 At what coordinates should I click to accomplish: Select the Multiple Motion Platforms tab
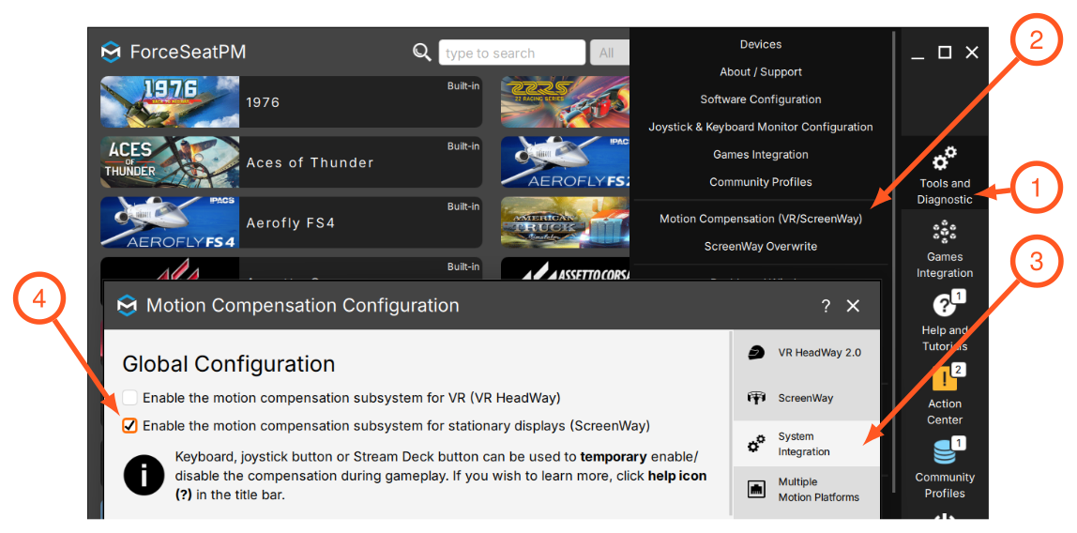pyautogui.click(x=806, y=489)
